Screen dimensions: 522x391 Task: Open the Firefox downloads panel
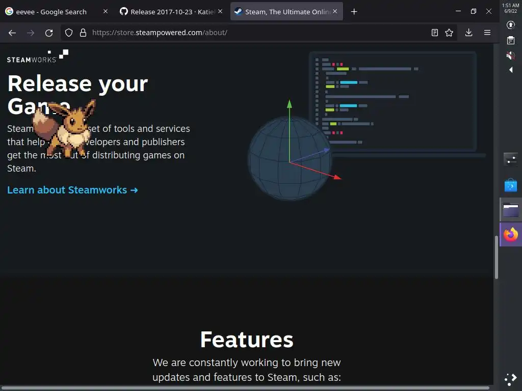coord(469,33)
